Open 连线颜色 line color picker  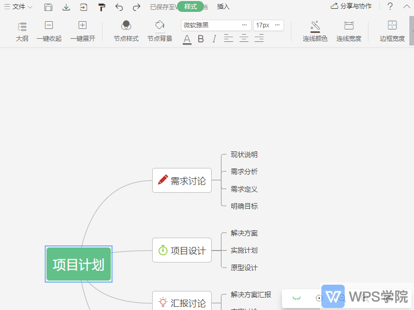coord(315,32)
